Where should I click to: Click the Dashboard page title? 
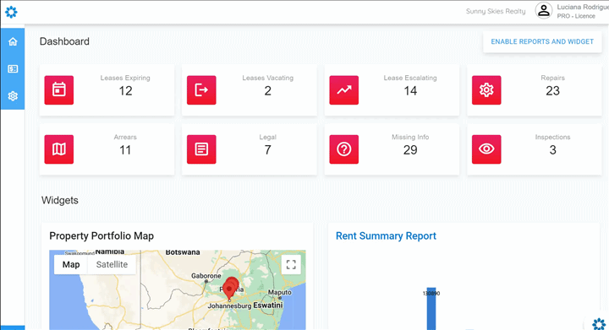tap(64, 41)
